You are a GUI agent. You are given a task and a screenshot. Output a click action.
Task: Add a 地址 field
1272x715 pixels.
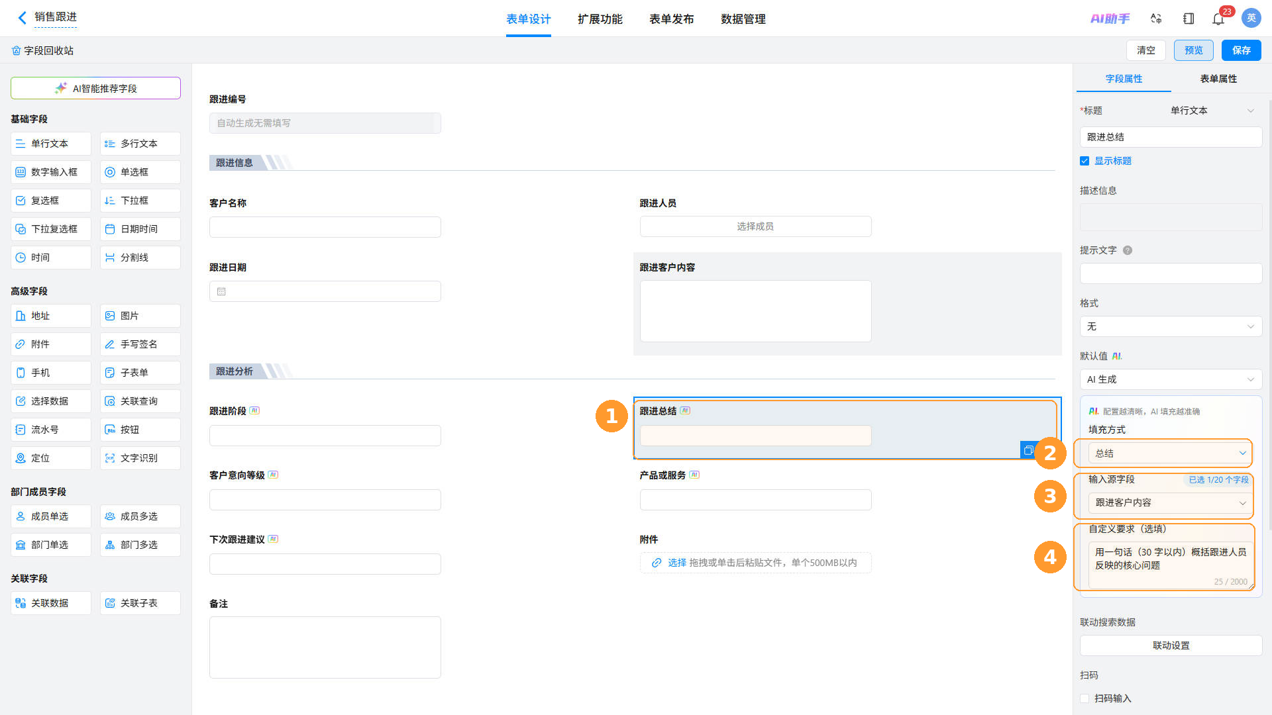click(x=51, y=316)
